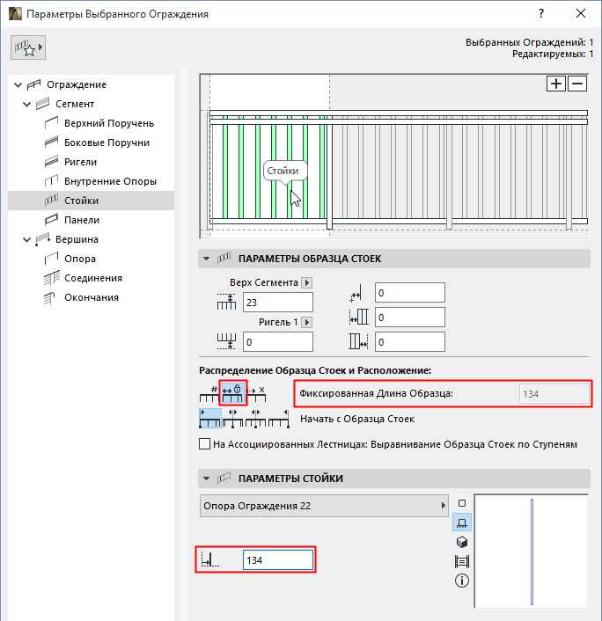Image resolution: width=602 pixels, height=621 pixels.
Task: Open Ригель 1 reference dropdown arrow
Action: point(306,323)
